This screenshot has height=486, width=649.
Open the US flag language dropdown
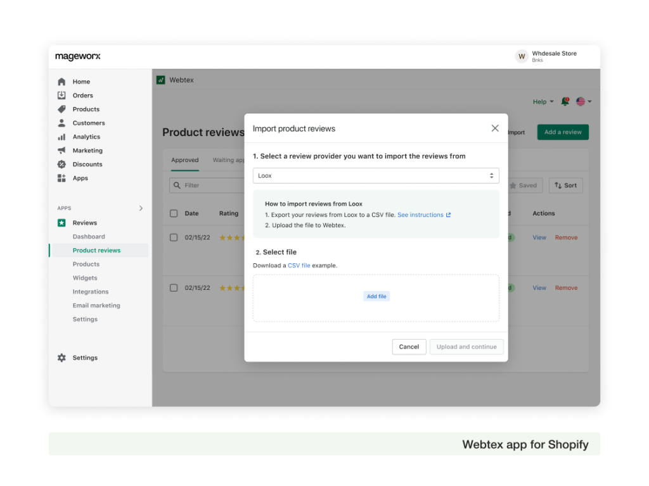pos(584,101)
